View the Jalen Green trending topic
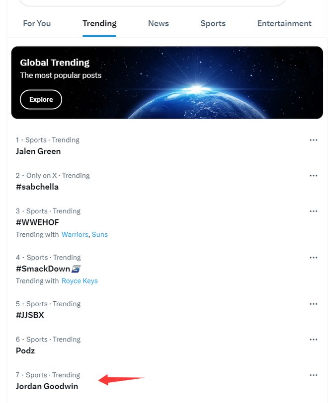This screenshot has height=403, width=328. [38, 151]
